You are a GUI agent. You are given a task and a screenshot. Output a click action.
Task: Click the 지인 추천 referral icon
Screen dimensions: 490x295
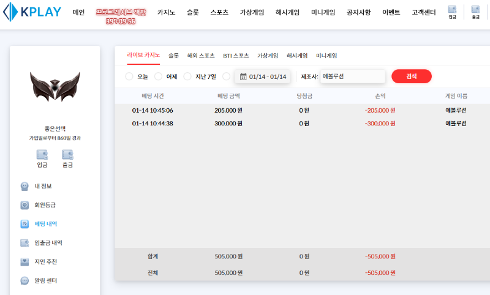(x=24, y=262)
